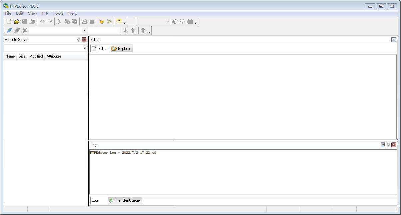Click the Help question mark icon
The image size is (401, 215).
tap(119, 22)
